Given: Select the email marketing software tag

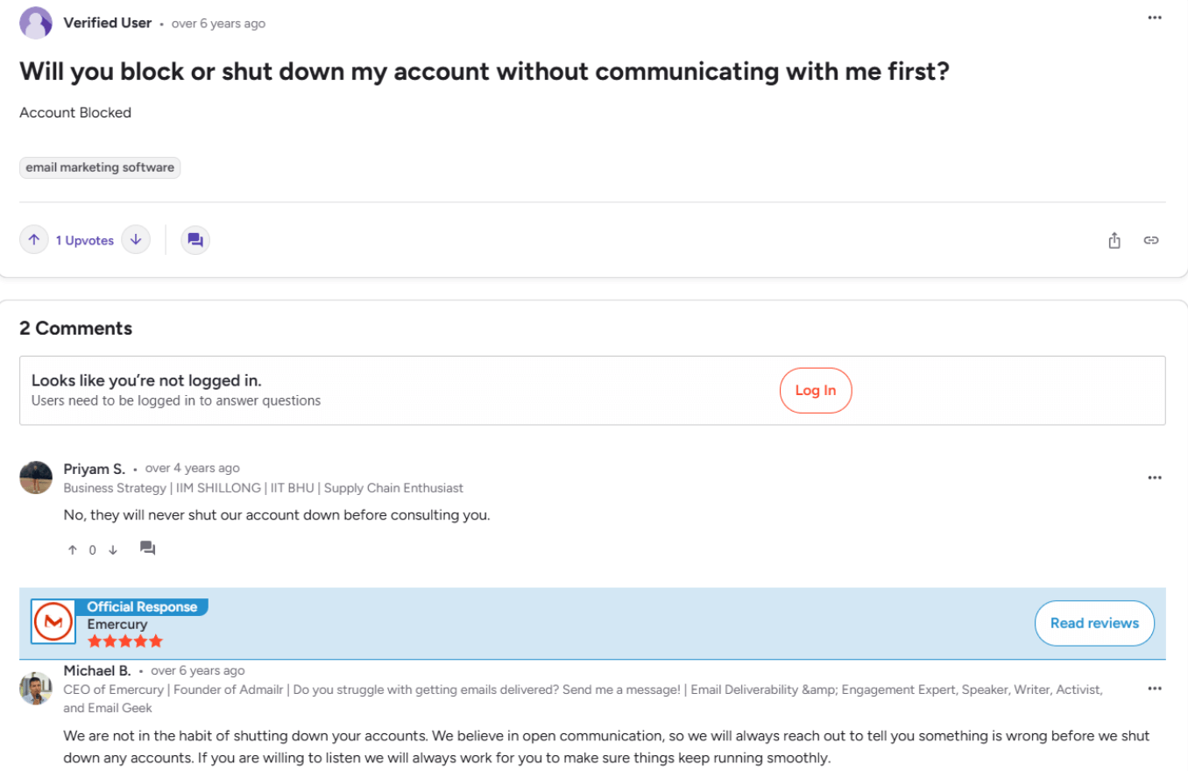Looking at the screenshot, I should coord(100,167).
